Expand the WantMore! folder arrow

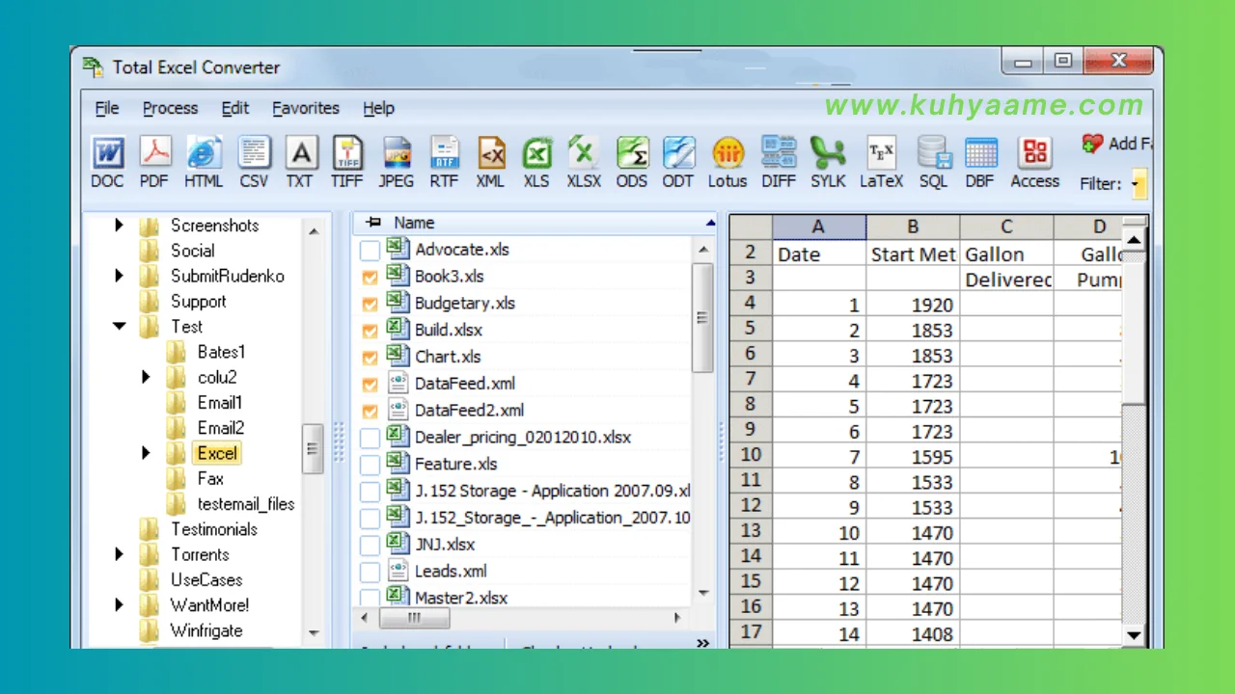pos(119,605)
